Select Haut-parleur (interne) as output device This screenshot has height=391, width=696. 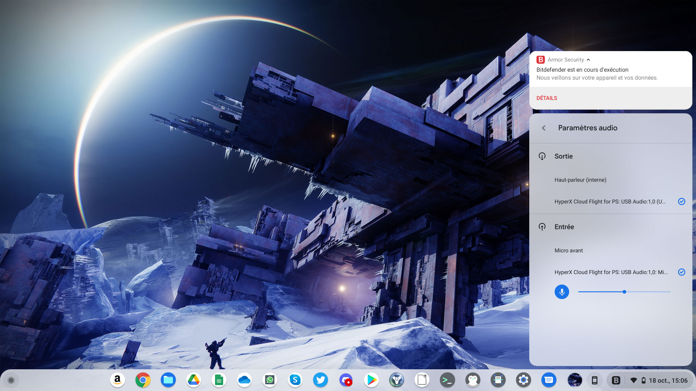tap(580, 180)
